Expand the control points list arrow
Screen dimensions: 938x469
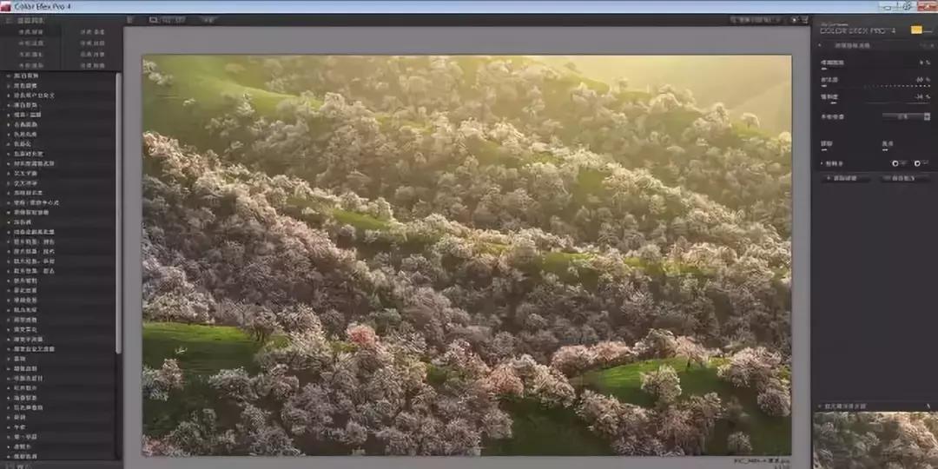pyautogui.click(x=822, y=163)
